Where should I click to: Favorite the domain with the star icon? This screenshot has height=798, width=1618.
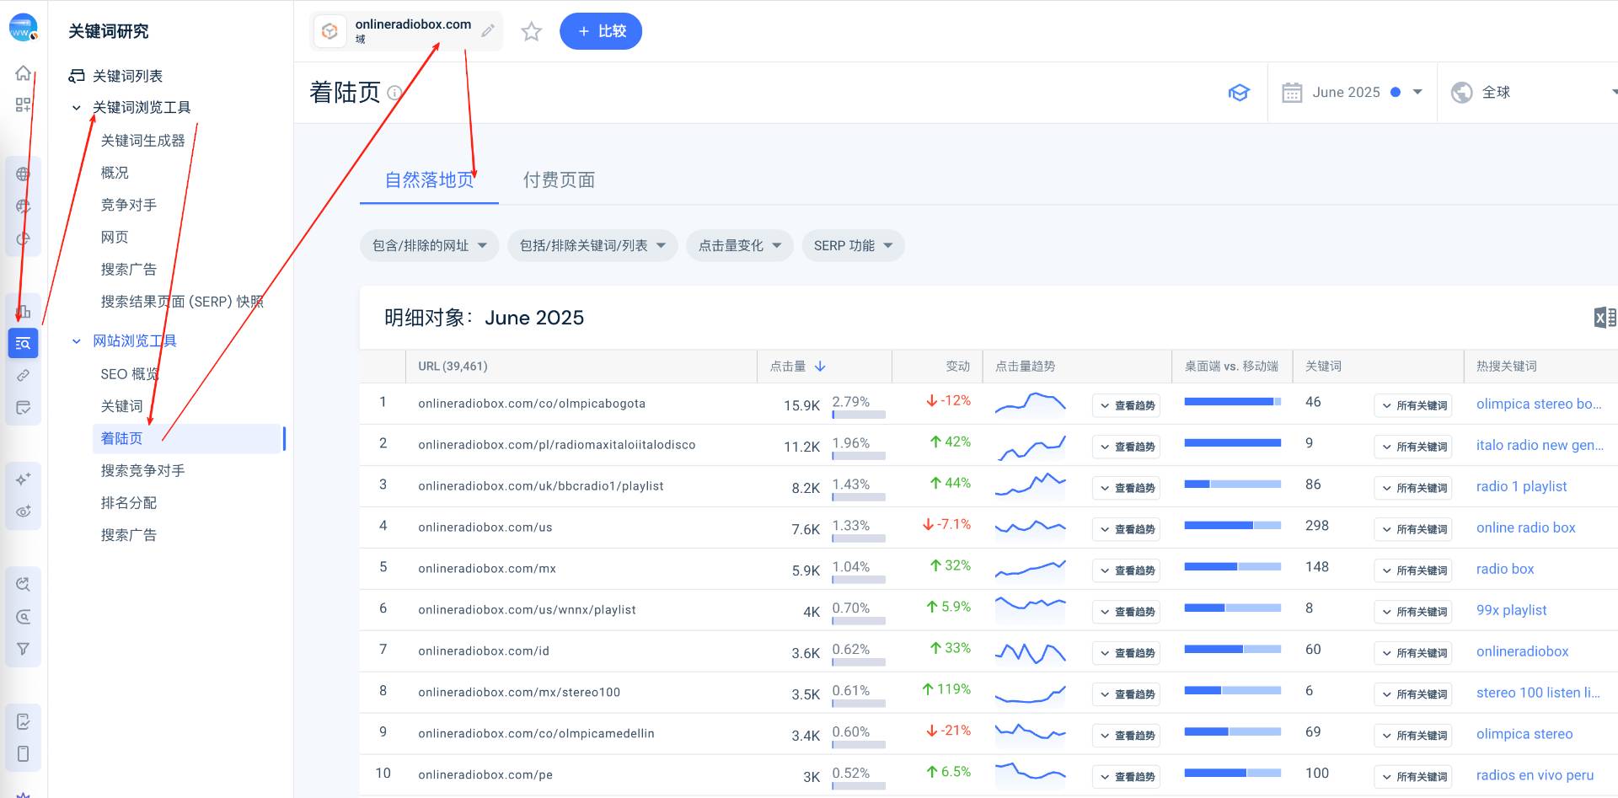tap(531, 32)
